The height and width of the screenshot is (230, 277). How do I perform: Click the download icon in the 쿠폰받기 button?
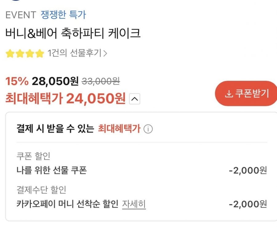[x=228, y=94]
